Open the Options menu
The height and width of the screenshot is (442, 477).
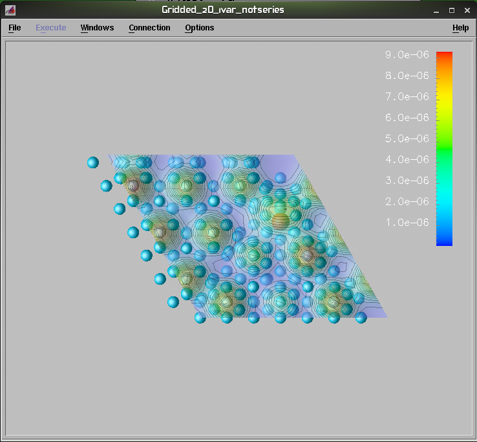pos(199,28)
